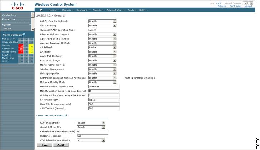This screenshot has width=260, height=150.
Task: Click the Logout link
Action: [x=248, y=6]
